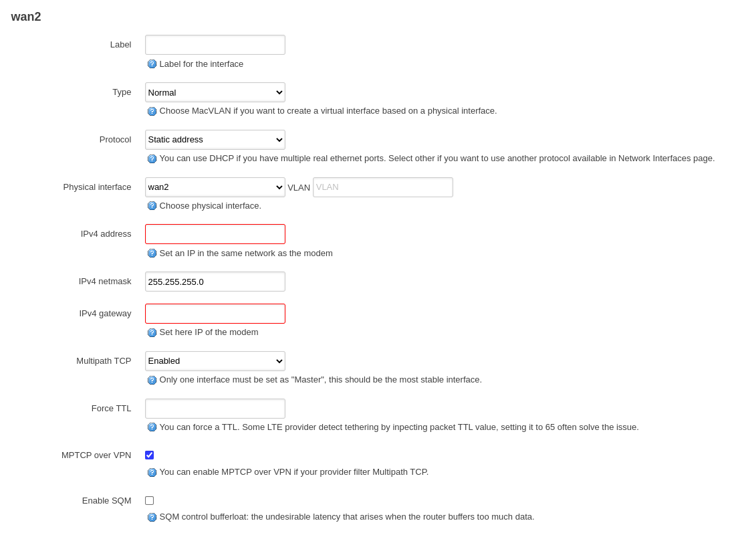Click the Multipath TCP help icon
The width and height of the screenshot is (738, 535).
click(152, 380)
